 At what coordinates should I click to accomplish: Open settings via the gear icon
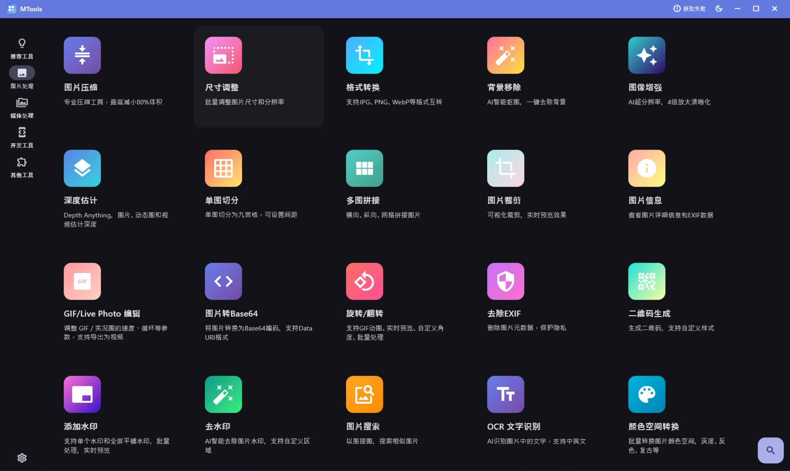pos(22,458)
